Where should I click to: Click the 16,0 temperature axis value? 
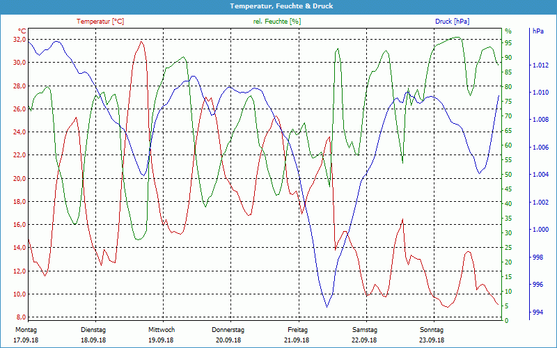point(19,225)
